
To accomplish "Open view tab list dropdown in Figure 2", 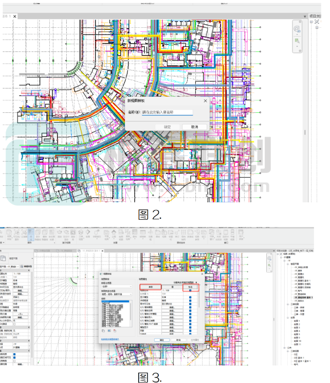I will click(305, 16).
